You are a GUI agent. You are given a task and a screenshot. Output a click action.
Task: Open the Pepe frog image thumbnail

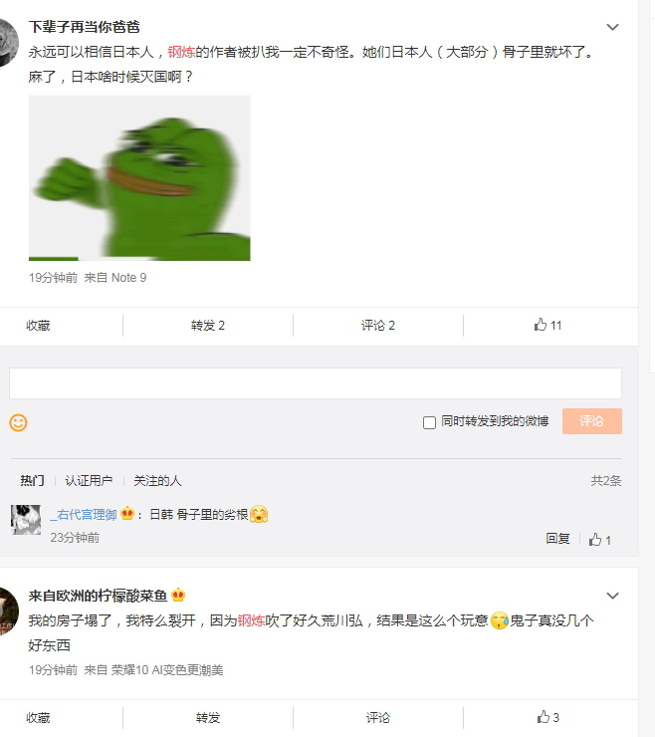pyautogui.click(x=139, y=178)
